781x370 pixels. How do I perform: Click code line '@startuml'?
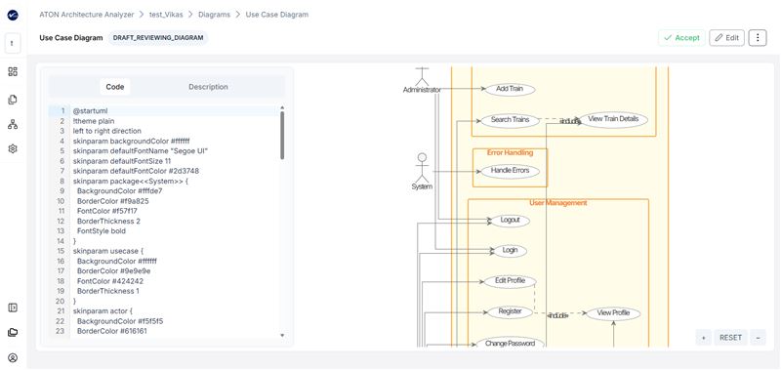pyautogui.click(x=90, y=110)
